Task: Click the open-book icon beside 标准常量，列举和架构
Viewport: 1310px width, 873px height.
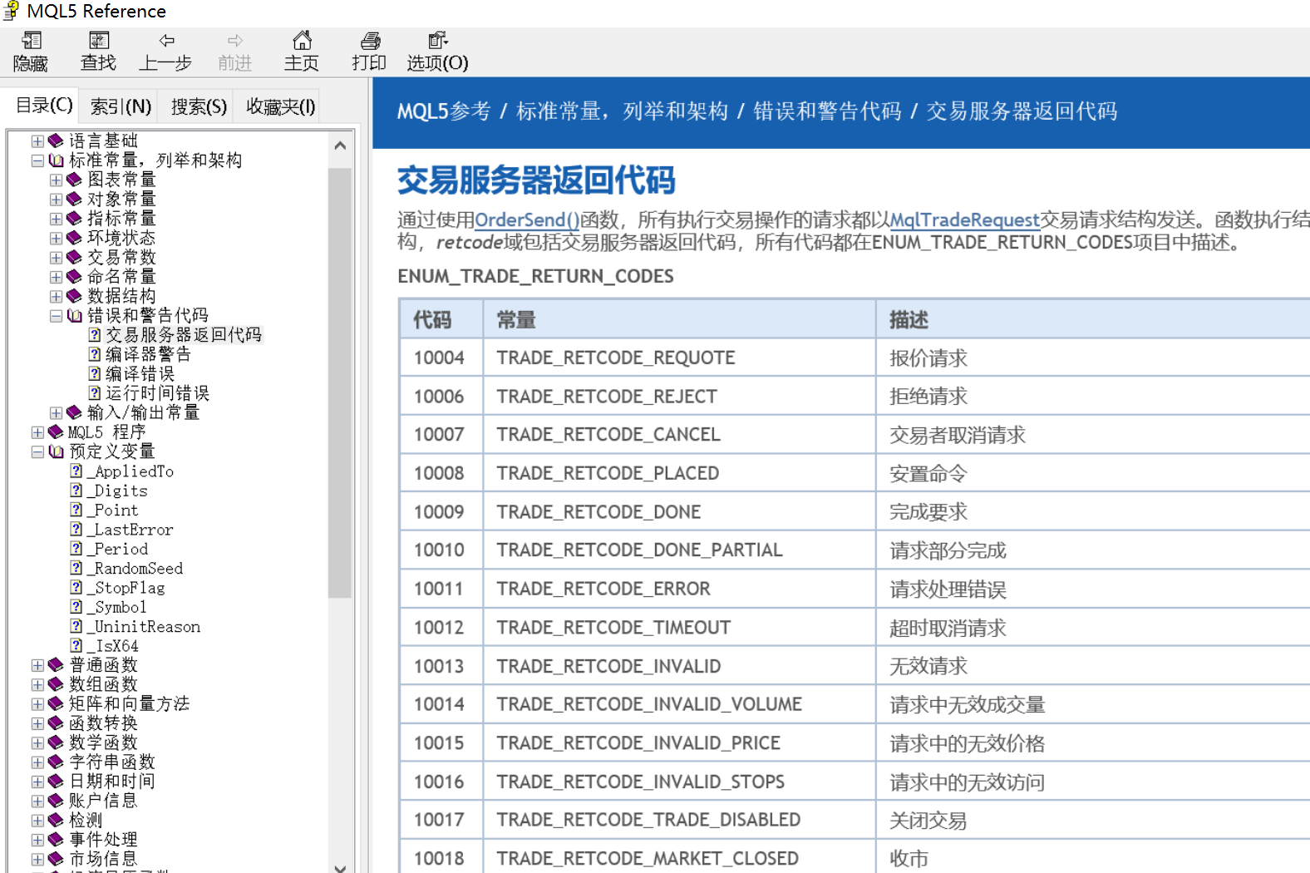Action: pyautogui.click(x=56, y=160)
